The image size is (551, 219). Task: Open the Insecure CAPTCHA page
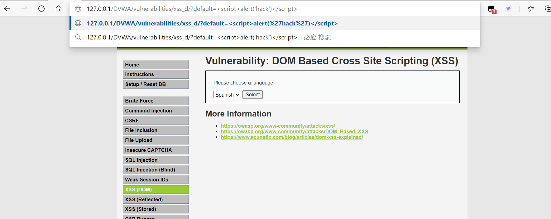[x=156, y=150]
